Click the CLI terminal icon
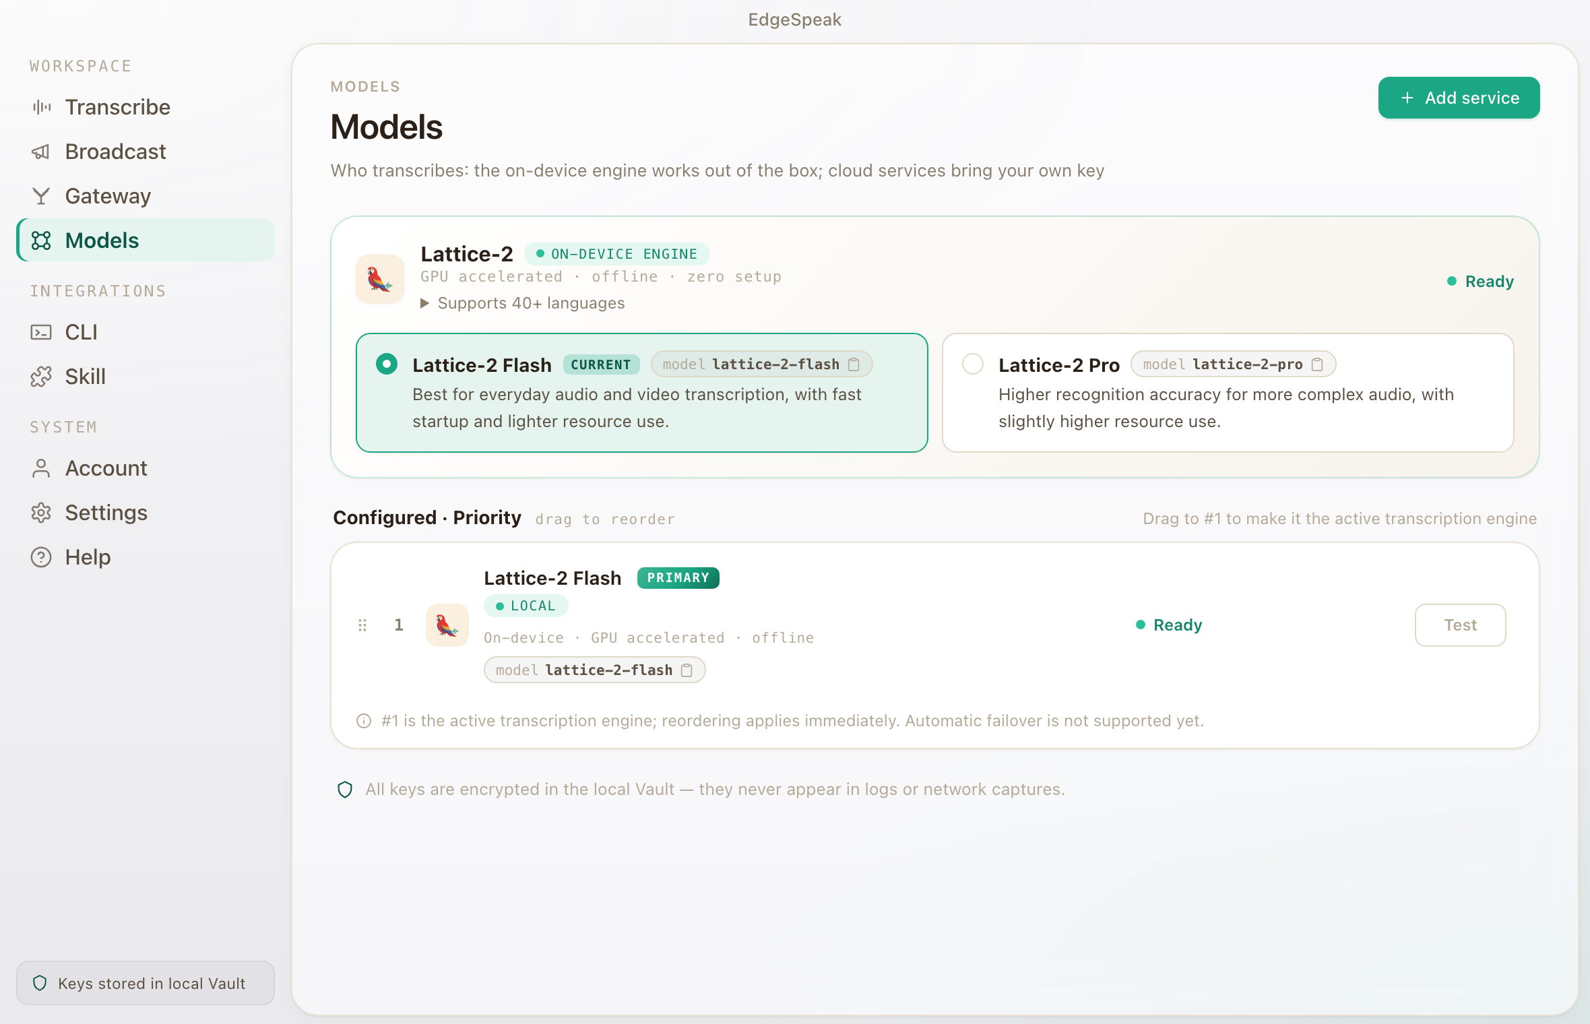 [42, 332]
